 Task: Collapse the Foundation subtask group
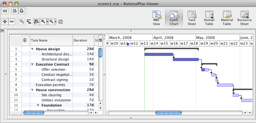(x=38, y=105)
